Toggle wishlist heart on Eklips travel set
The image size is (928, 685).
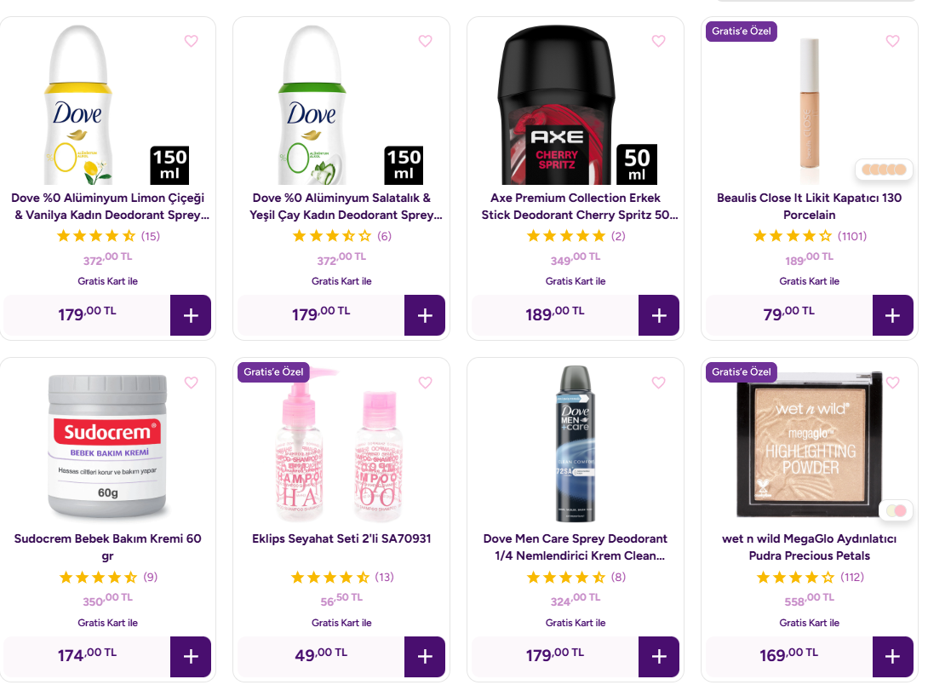425,383
